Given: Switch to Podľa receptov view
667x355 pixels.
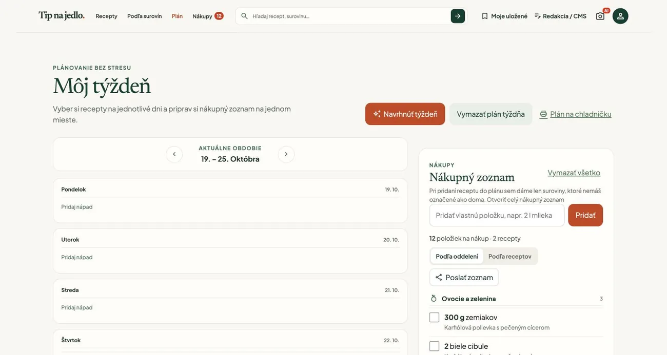Looking at the screenshot, I should [x=510, y=256].
